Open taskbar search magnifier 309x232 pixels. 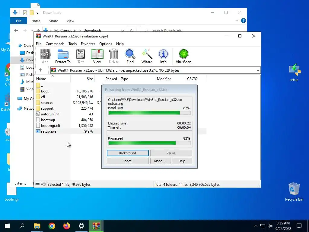[x=22, y=226]
